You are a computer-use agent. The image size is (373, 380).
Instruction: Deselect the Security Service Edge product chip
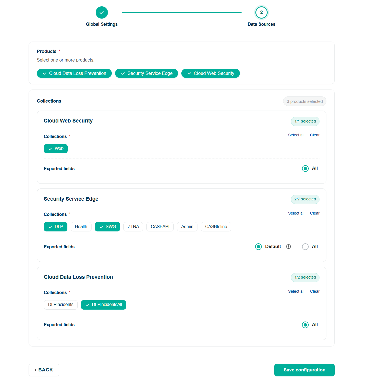(x=146, y=73)
